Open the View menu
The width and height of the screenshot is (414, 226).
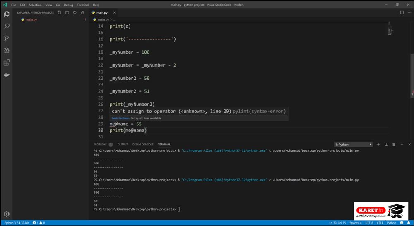tap(48, 5)
